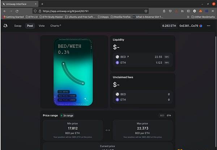Open the Other Bookmarks folder
Screen dimensions: 217x150
pos(203,17)
